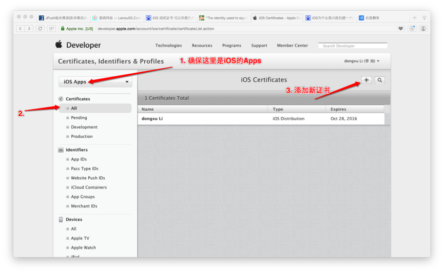
Task: Reload the page with the refresh icon
Action: point(40,29)
